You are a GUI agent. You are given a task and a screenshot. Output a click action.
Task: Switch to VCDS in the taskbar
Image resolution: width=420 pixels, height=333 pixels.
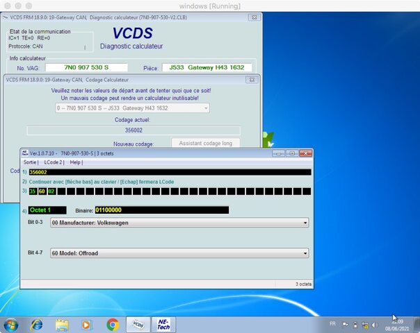pos(138,325)
